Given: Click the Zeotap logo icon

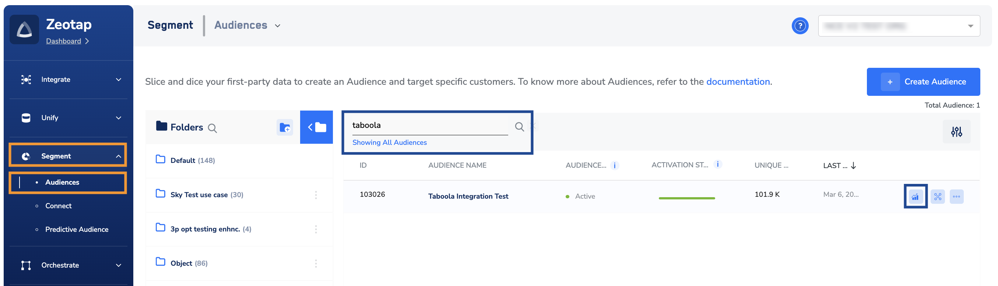Looking at the screenshot, I should coord(24,30).
